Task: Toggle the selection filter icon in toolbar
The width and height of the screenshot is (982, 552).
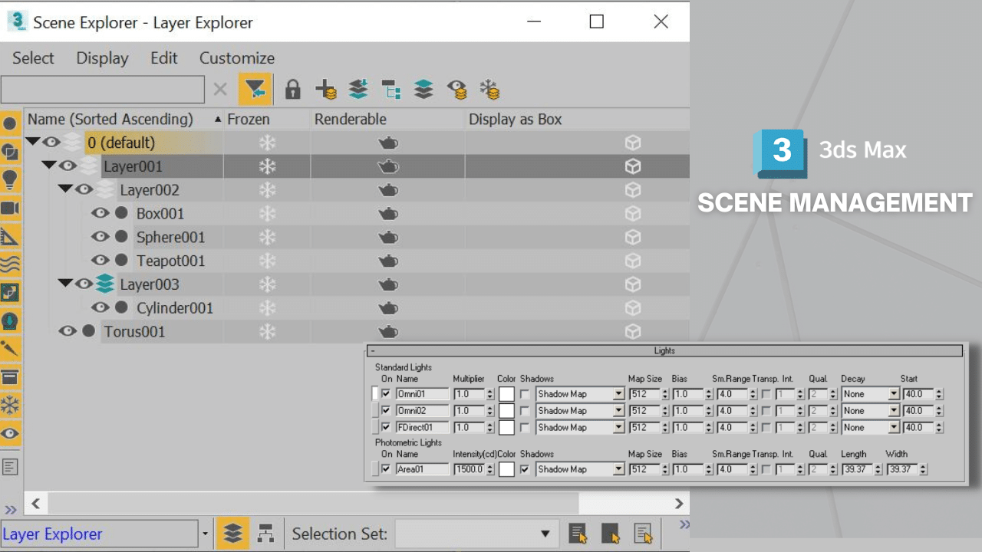Action: coord(255,89)
